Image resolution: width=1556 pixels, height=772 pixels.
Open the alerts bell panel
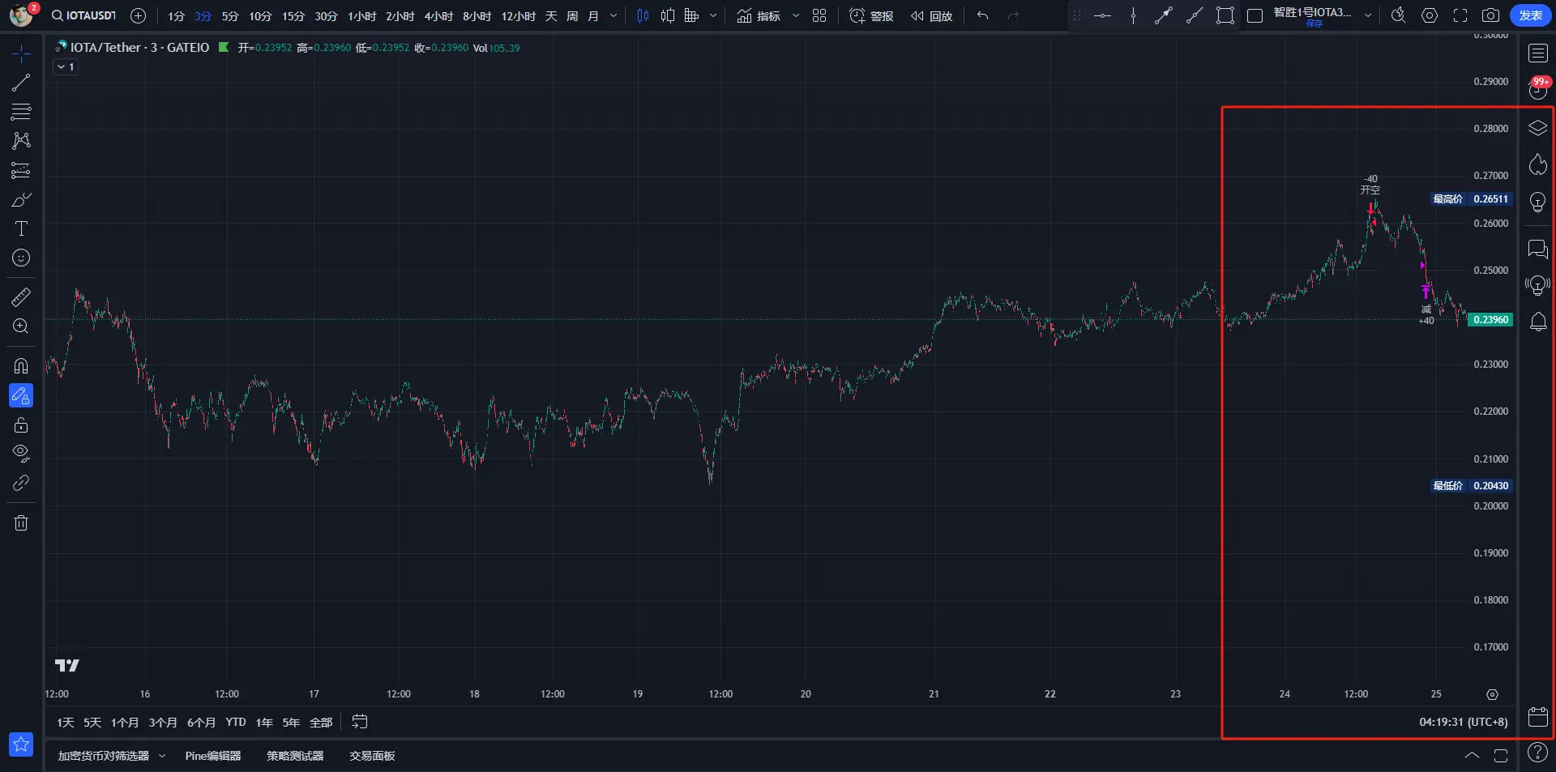click(1537, 322)
